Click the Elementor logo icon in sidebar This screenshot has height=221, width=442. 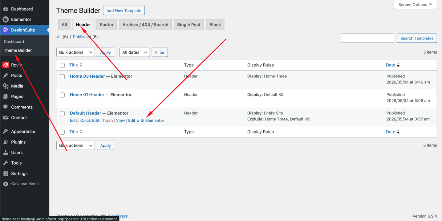click(x=6, y=19)
